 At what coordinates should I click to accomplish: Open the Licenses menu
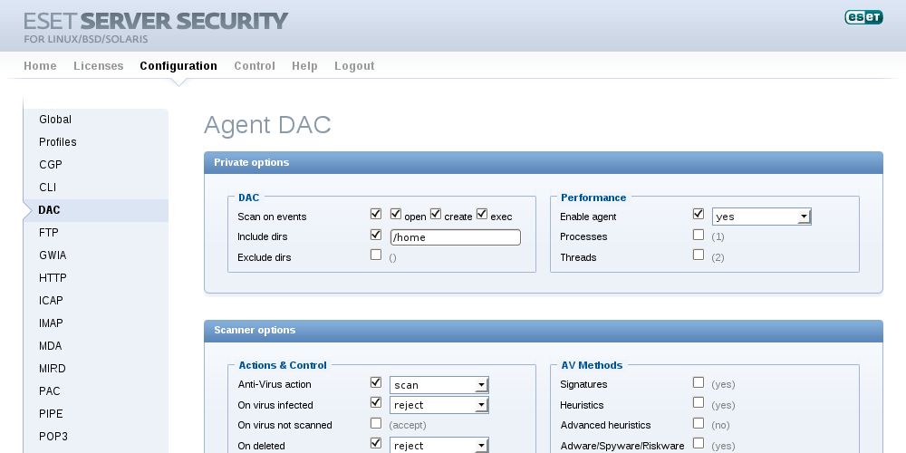(98, 66)
